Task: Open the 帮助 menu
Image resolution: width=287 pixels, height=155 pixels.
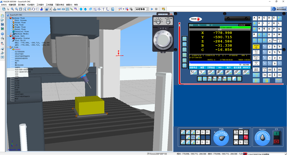Action: [76, 5]
